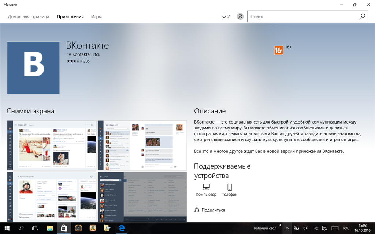Open the Игры tab
The height and width of the screenshot is (234, 375).
[96, 17]
